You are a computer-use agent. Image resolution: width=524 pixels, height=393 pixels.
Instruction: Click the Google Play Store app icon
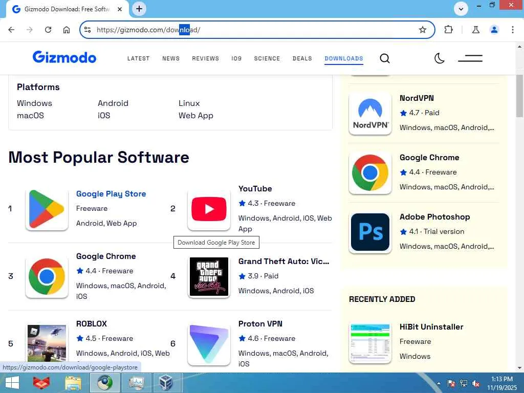pyautogui.click(x=47, y=209)
